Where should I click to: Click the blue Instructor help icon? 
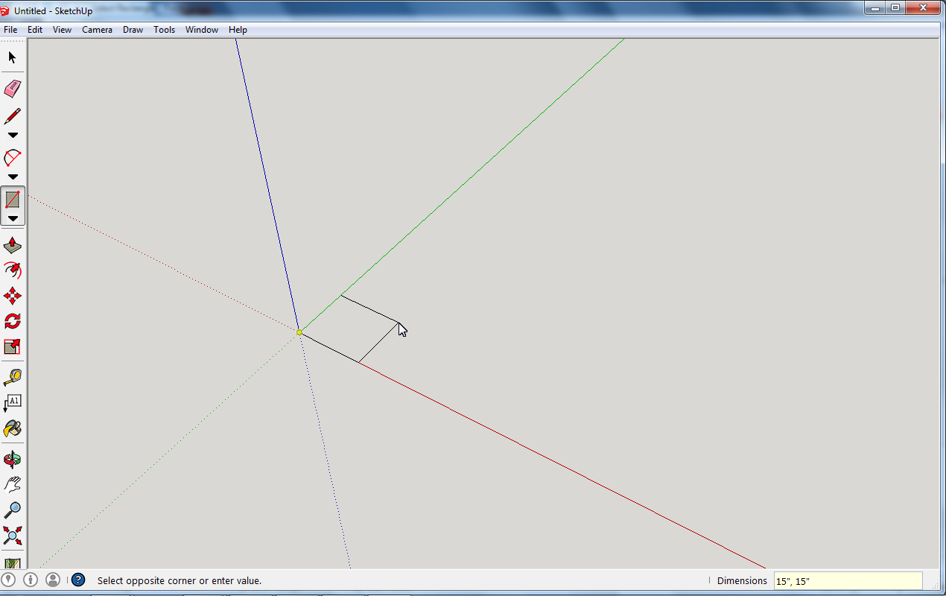coord(78,580)
